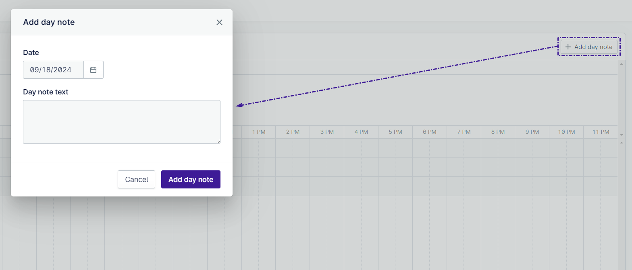This screenshot has height=270, width=632.
Task: Click the 10 PM timeline header
Action: (x=566, y=132)
